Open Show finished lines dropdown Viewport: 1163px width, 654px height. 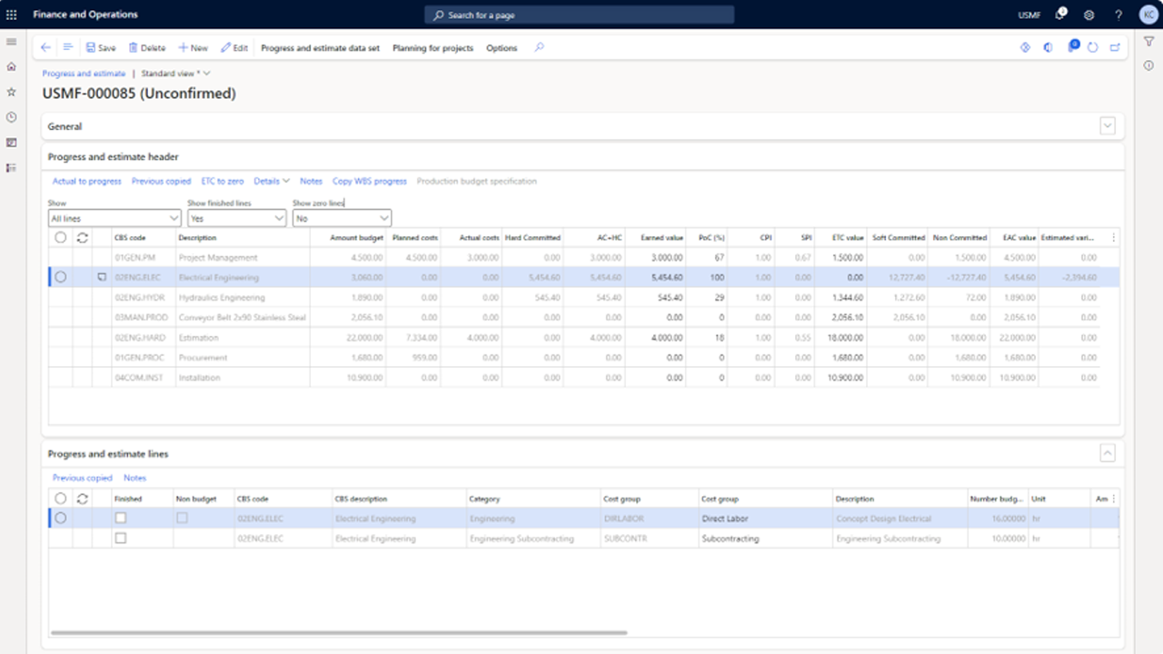pos(237,219)
